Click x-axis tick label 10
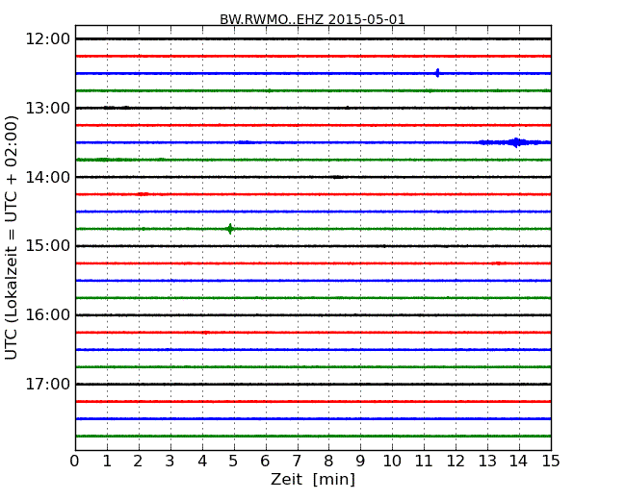This screenshot has width=626, height=500. 392,462
